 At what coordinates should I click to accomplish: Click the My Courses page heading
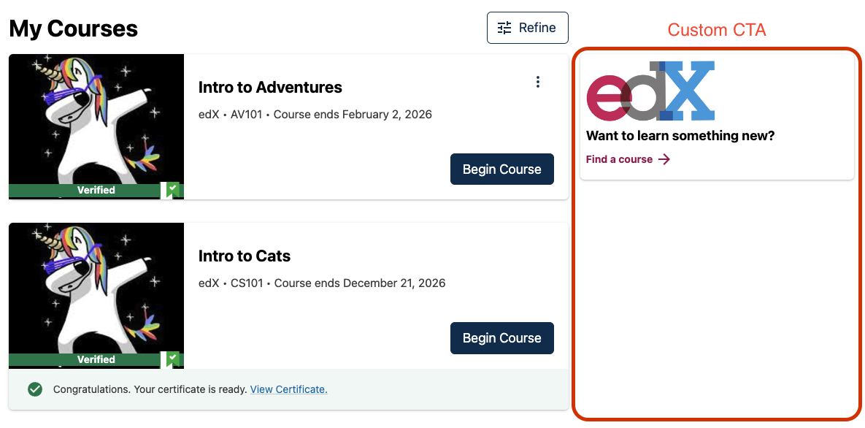pos(74,28)
